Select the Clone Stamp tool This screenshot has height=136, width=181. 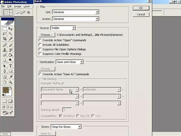[x=5, y=50]
